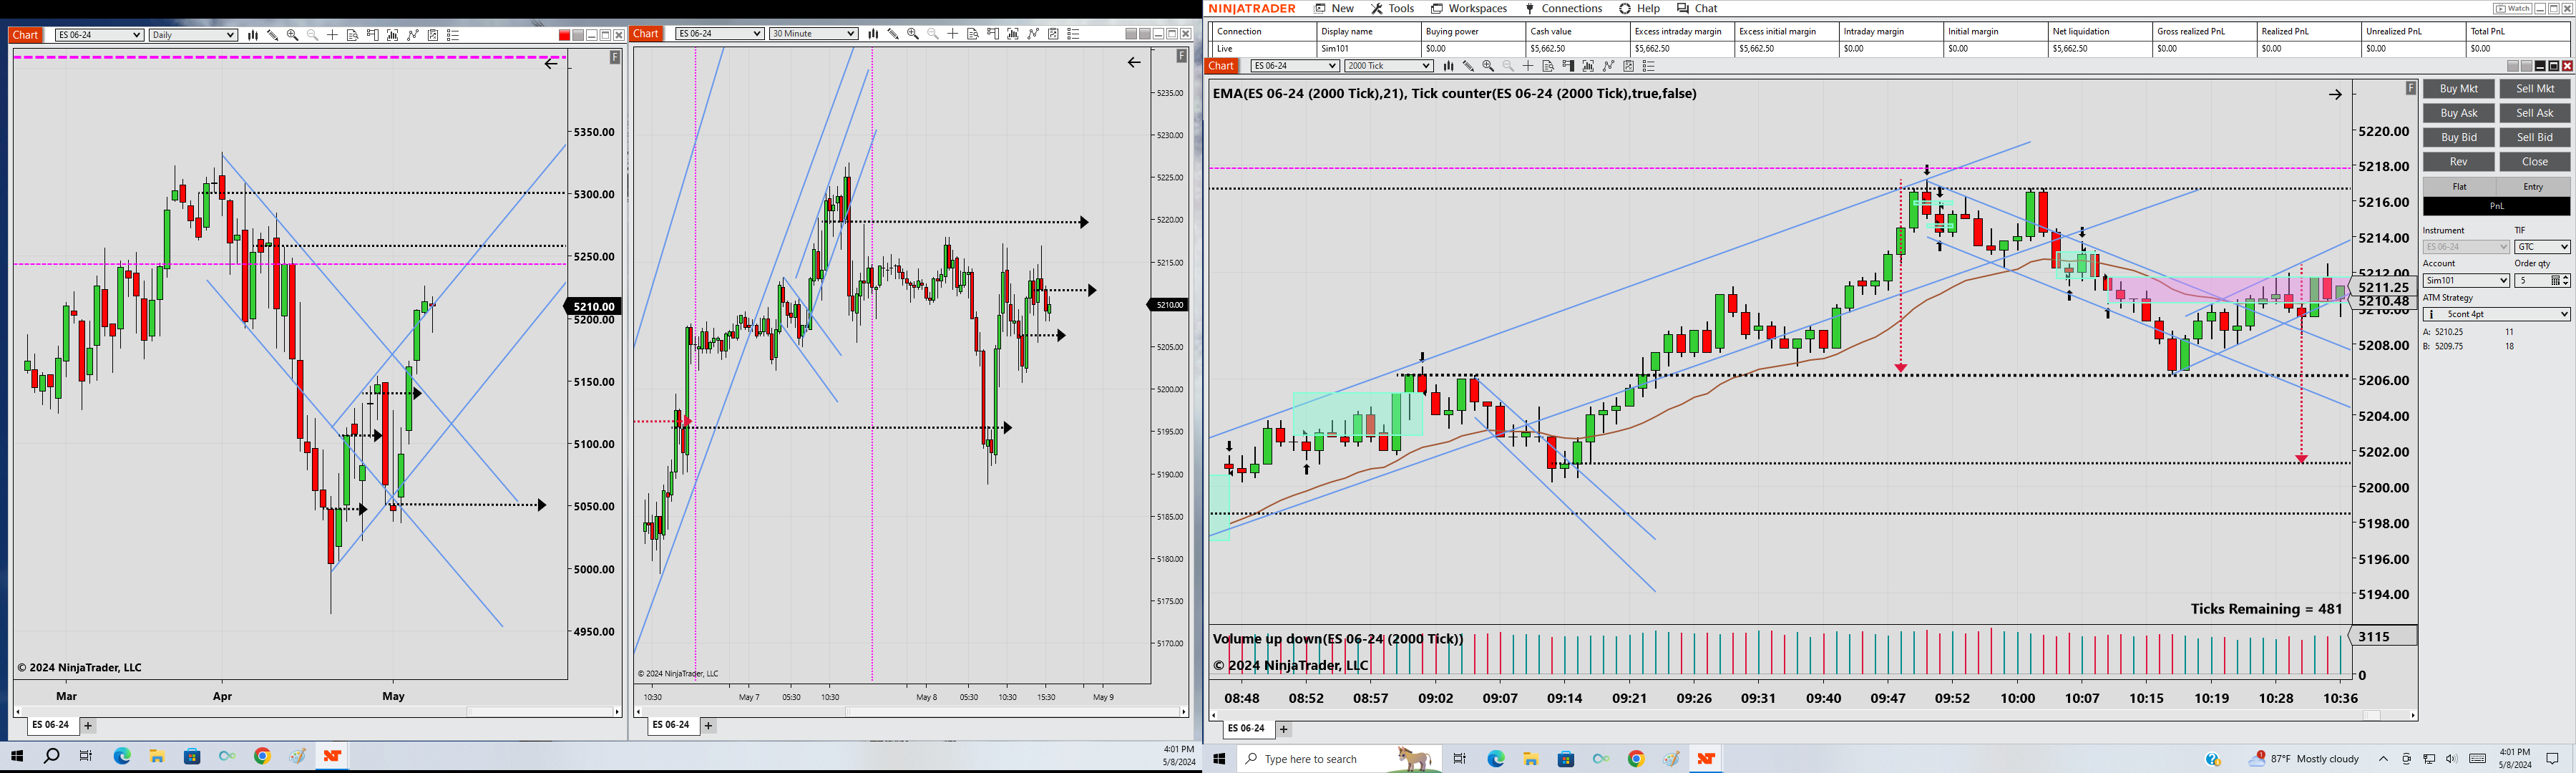This screenshot has height=773, width=2576.
Task: Toggle the Watch button in NinjaTrader title bar
Action: [x=2512, y=9]
